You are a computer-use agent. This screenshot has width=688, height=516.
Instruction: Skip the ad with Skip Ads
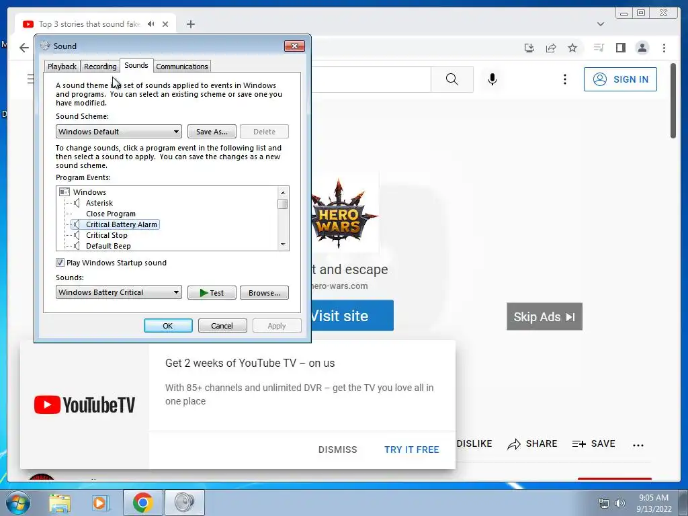point(544,316)
